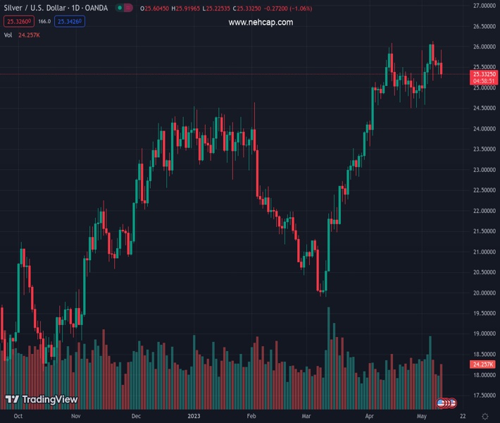Click the volume value 24.257K in legend
The width and height of the screenshot is (500, 423).
[x=29, y=35]
